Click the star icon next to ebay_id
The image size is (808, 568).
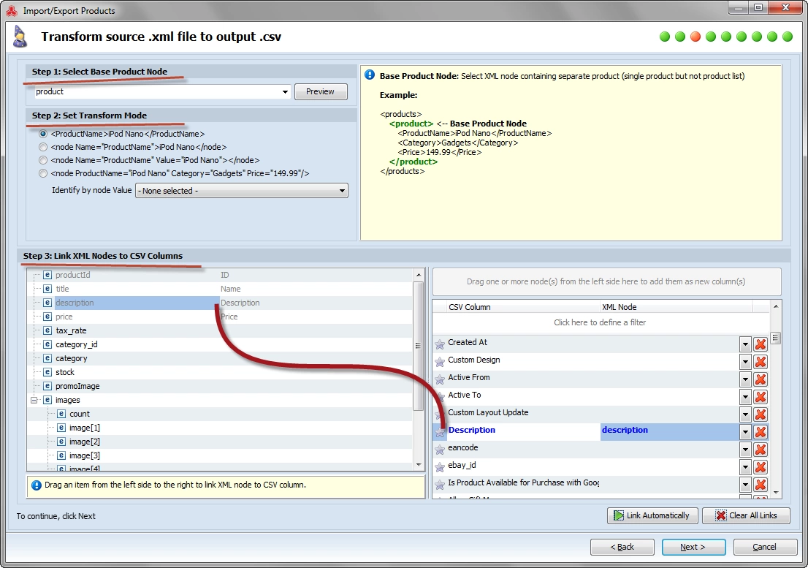point(440,467)
